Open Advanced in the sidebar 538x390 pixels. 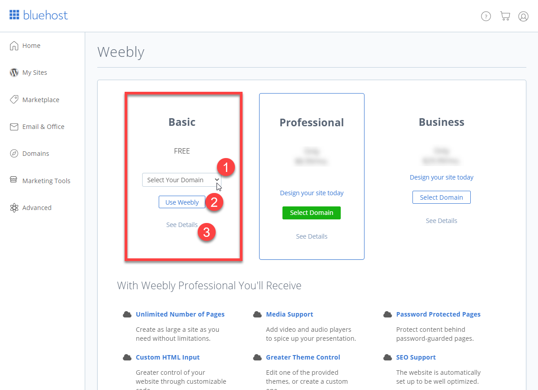pos(37,208)
